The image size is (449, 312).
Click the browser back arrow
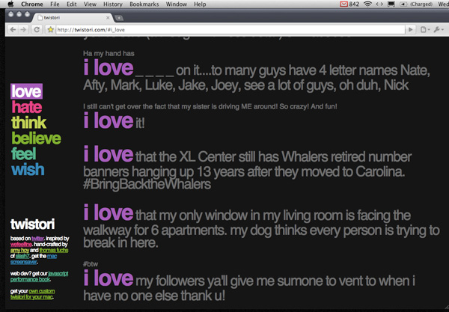(13, 29)
